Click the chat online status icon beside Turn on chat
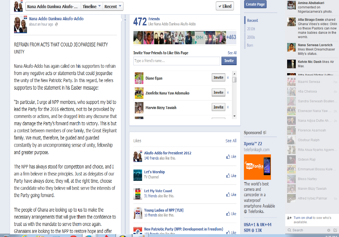Screen dimensions: 339x237 click(290, 218)
